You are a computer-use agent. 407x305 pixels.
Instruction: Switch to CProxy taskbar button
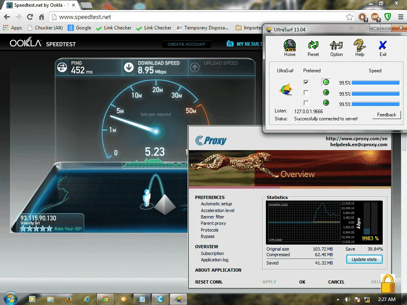click(160, 299)
